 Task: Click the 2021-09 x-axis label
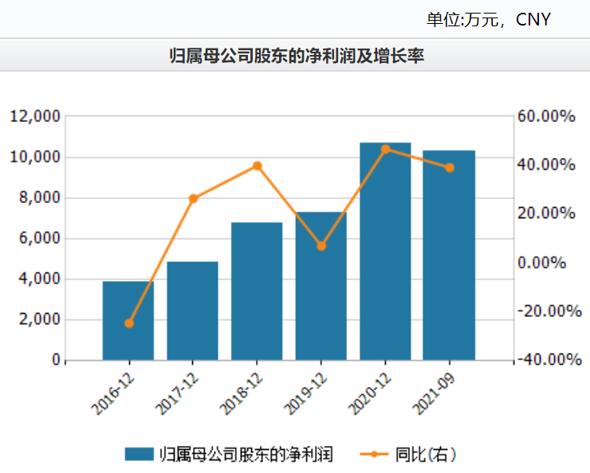435,393
